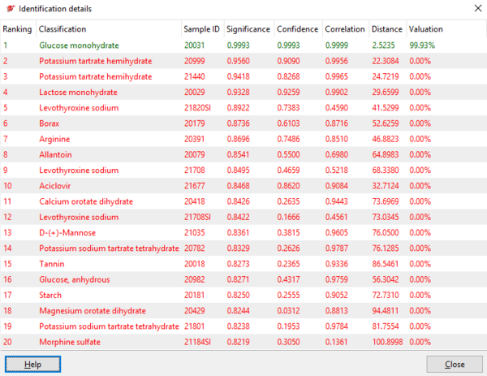Image resolution: width=487 pixels, height=376 pixels.
Task: Select Calcium orotate dihydrate entry
Action: [x=243, y=201]
